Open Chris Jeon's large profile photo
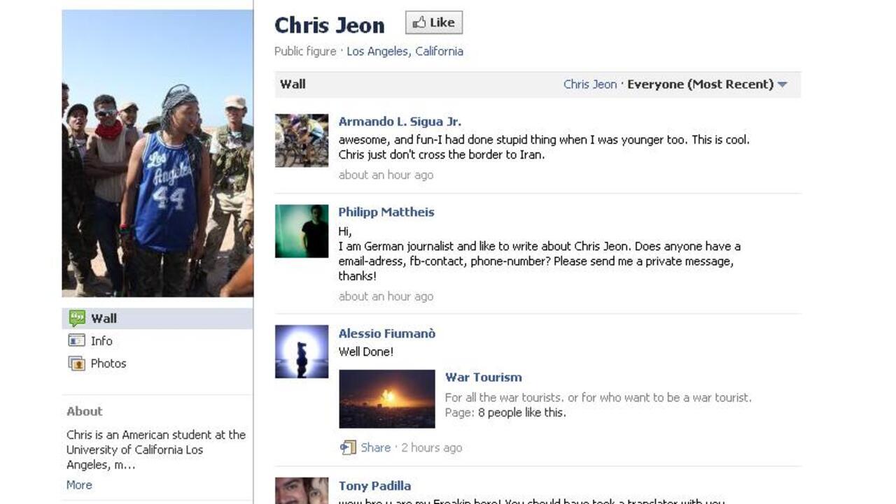 pos(157,153)
